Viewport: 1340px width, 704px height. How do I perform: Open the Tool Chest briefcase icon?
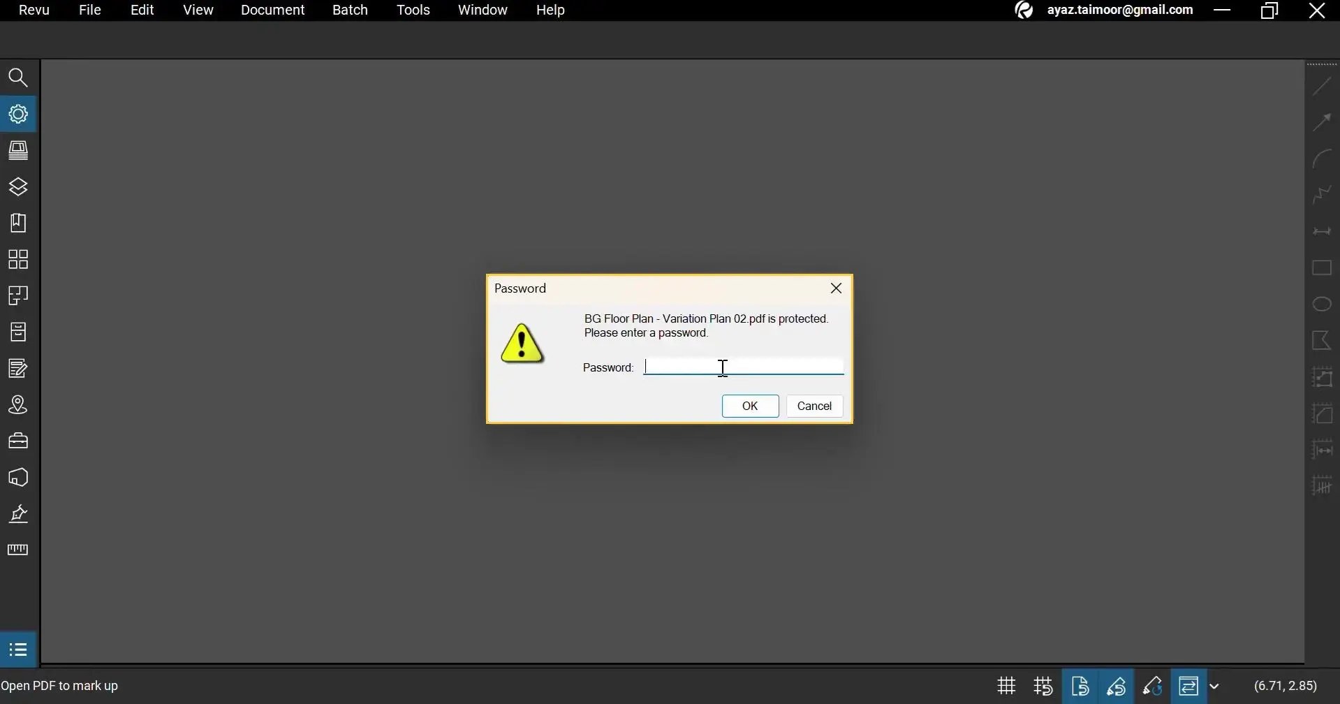18,441
